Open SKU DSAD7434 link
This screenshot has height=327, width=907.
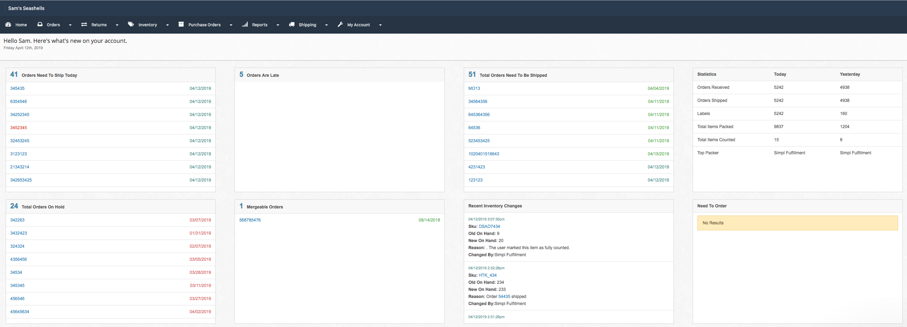(489, 226)
